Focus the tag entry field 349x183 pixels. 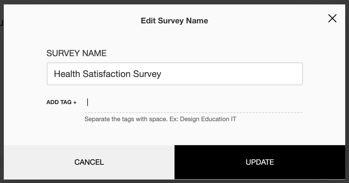[193, 103]
